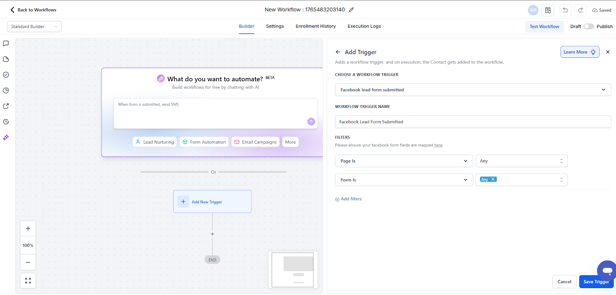Screen dimensions: 616x295
Task: Click the fit-to-screen icon on canvas
Action: point(28,281)
